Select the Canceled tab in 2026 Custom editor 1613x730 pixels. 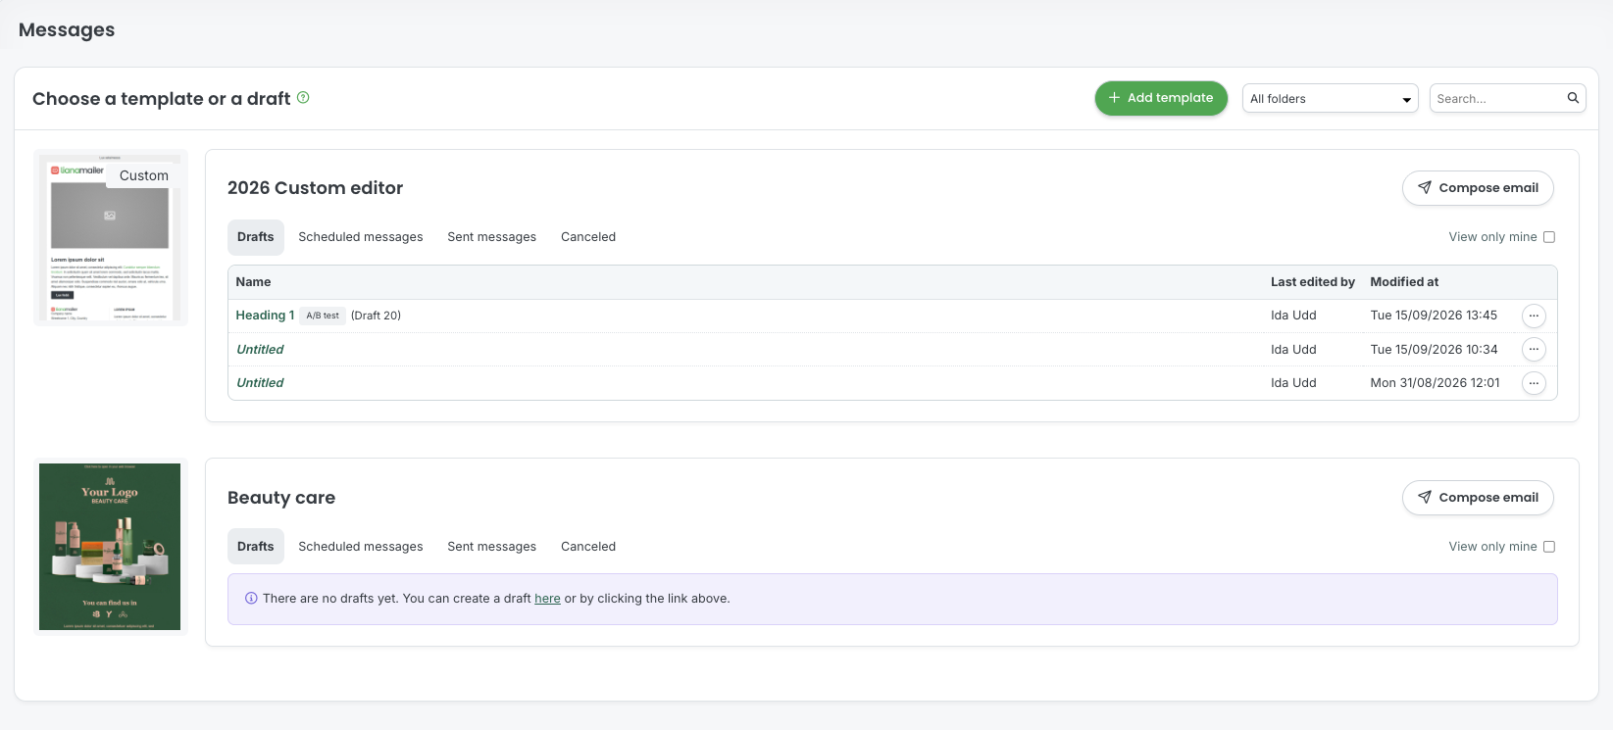tap(588, 237)
